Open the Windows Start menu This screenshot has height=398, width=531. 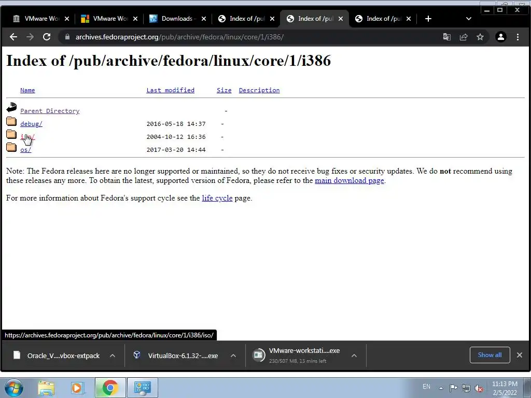(14, 388)
